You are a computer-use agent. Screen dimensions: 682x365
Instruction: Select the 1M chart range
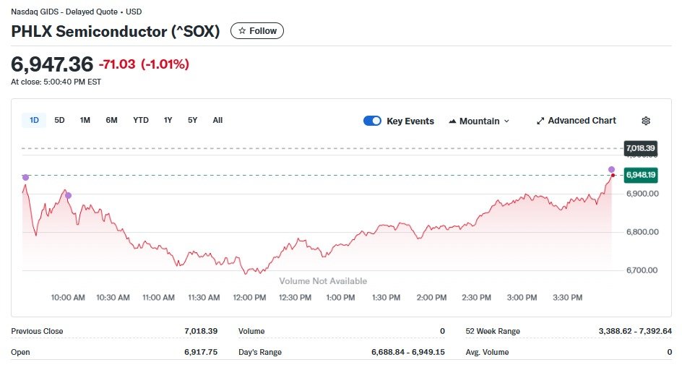(85, 120)
